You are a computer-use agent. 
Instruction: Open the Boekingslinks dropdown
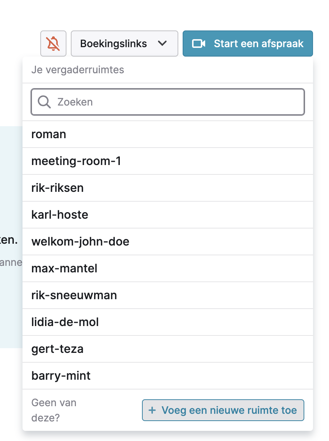pos(124,44)
